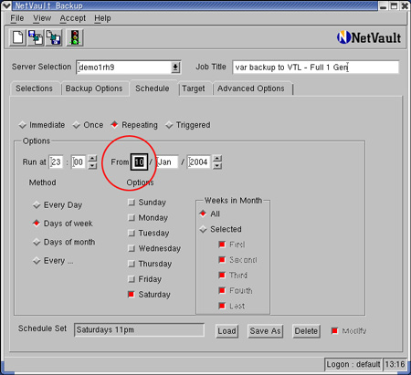
Task: Click the third toolbar icon with computer pages
Action: tap(54, 37)
